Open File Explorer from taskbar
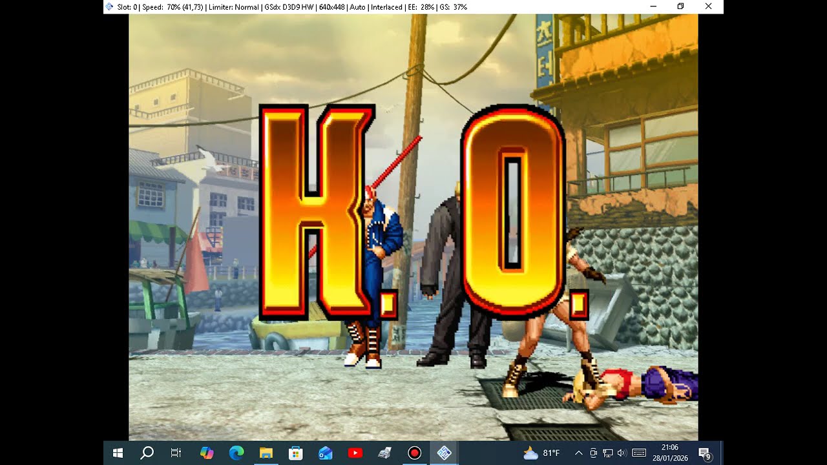 coord(266,453)
